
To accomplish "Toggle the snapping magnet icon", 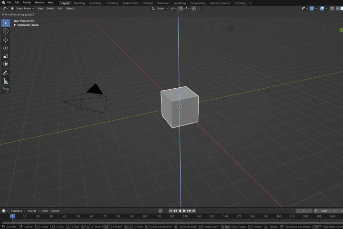I will click(181, 9).
